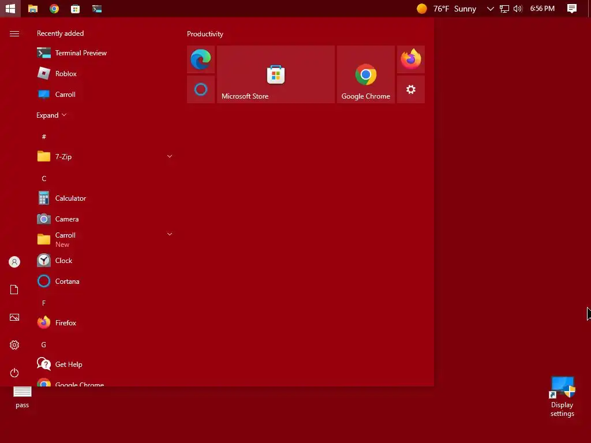Click the # letter header
The image size is (591, 443).
[44, 137]
